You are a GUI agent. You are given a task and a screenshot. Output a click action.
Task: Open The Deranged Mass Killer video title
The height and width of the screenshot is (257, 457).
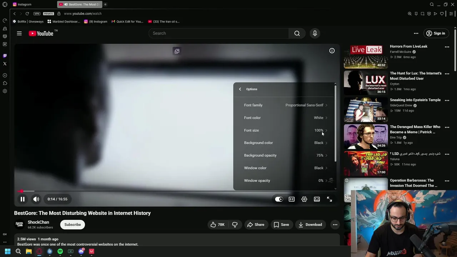pos(415,129)
